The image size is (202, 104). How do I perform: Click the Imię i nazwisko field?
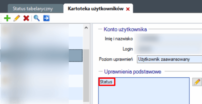pos(168,39)
